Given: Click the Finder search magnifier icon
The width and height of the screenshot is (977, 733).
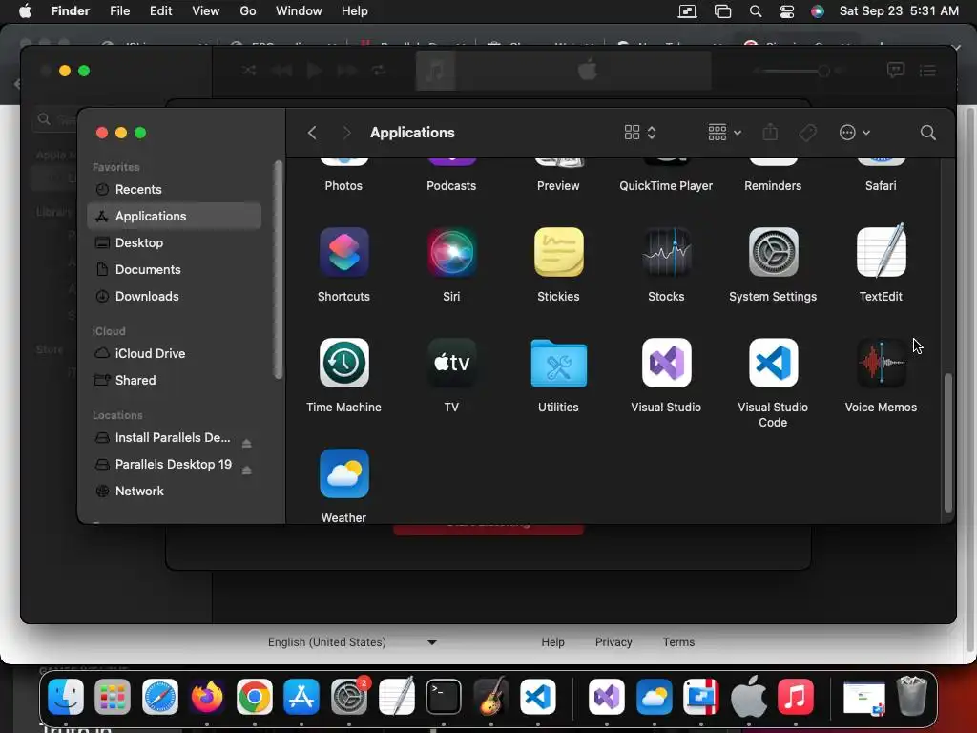Looking at the screenshot, I should click(927, 133).
